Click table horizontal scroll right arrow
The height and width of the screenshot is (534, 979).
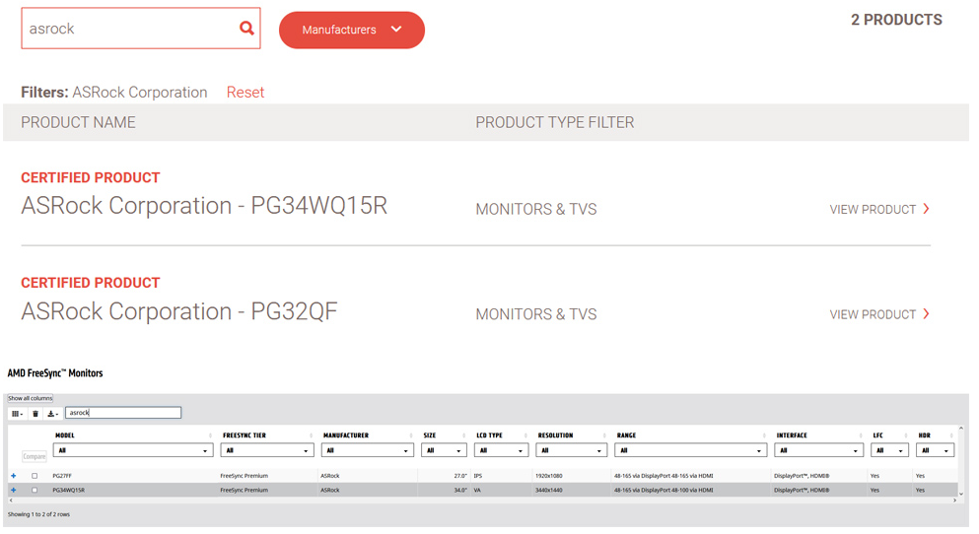pyautogui.click(x=954, y=500)
